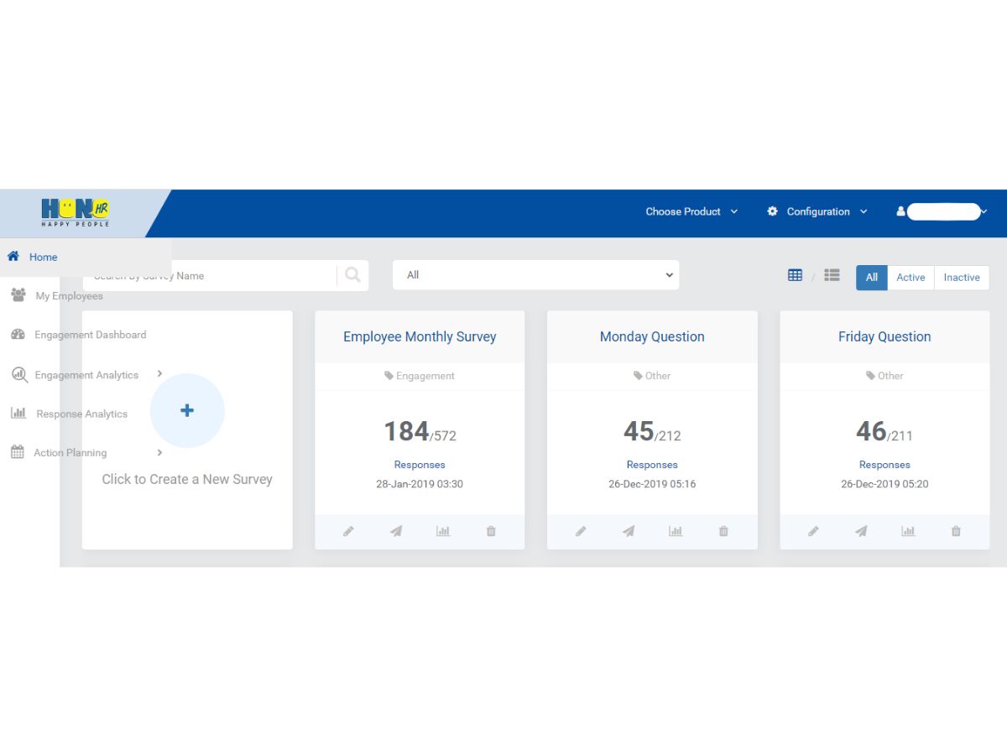Click Responses link under 46/211
The height and width of the screenshot is (755, 1007).
click(x=884, y=465)
